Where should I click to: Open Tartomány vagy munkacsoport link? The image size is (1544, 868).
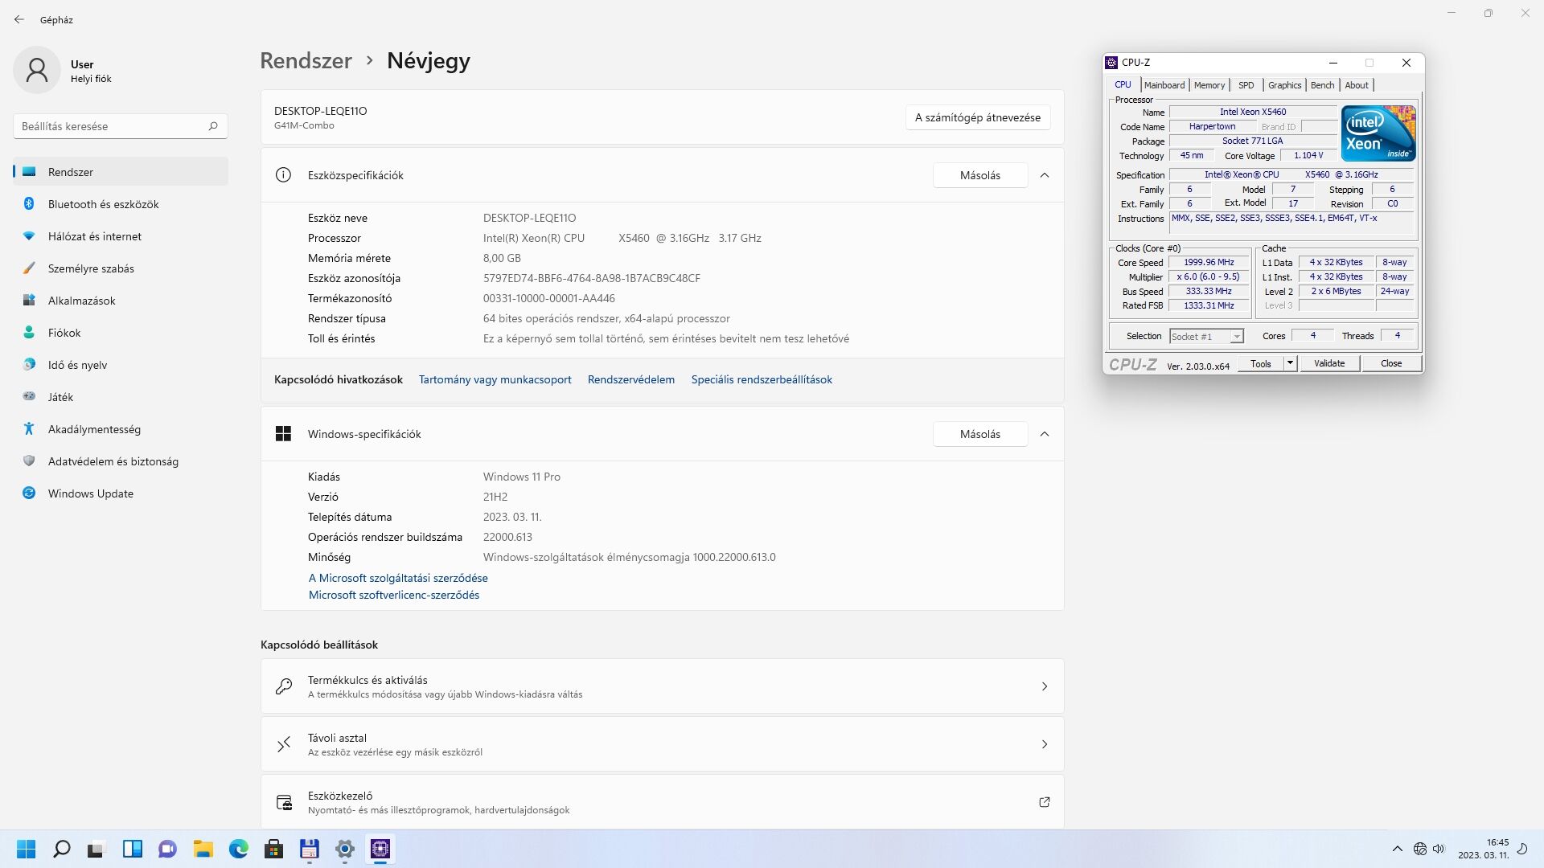point(495,379)
